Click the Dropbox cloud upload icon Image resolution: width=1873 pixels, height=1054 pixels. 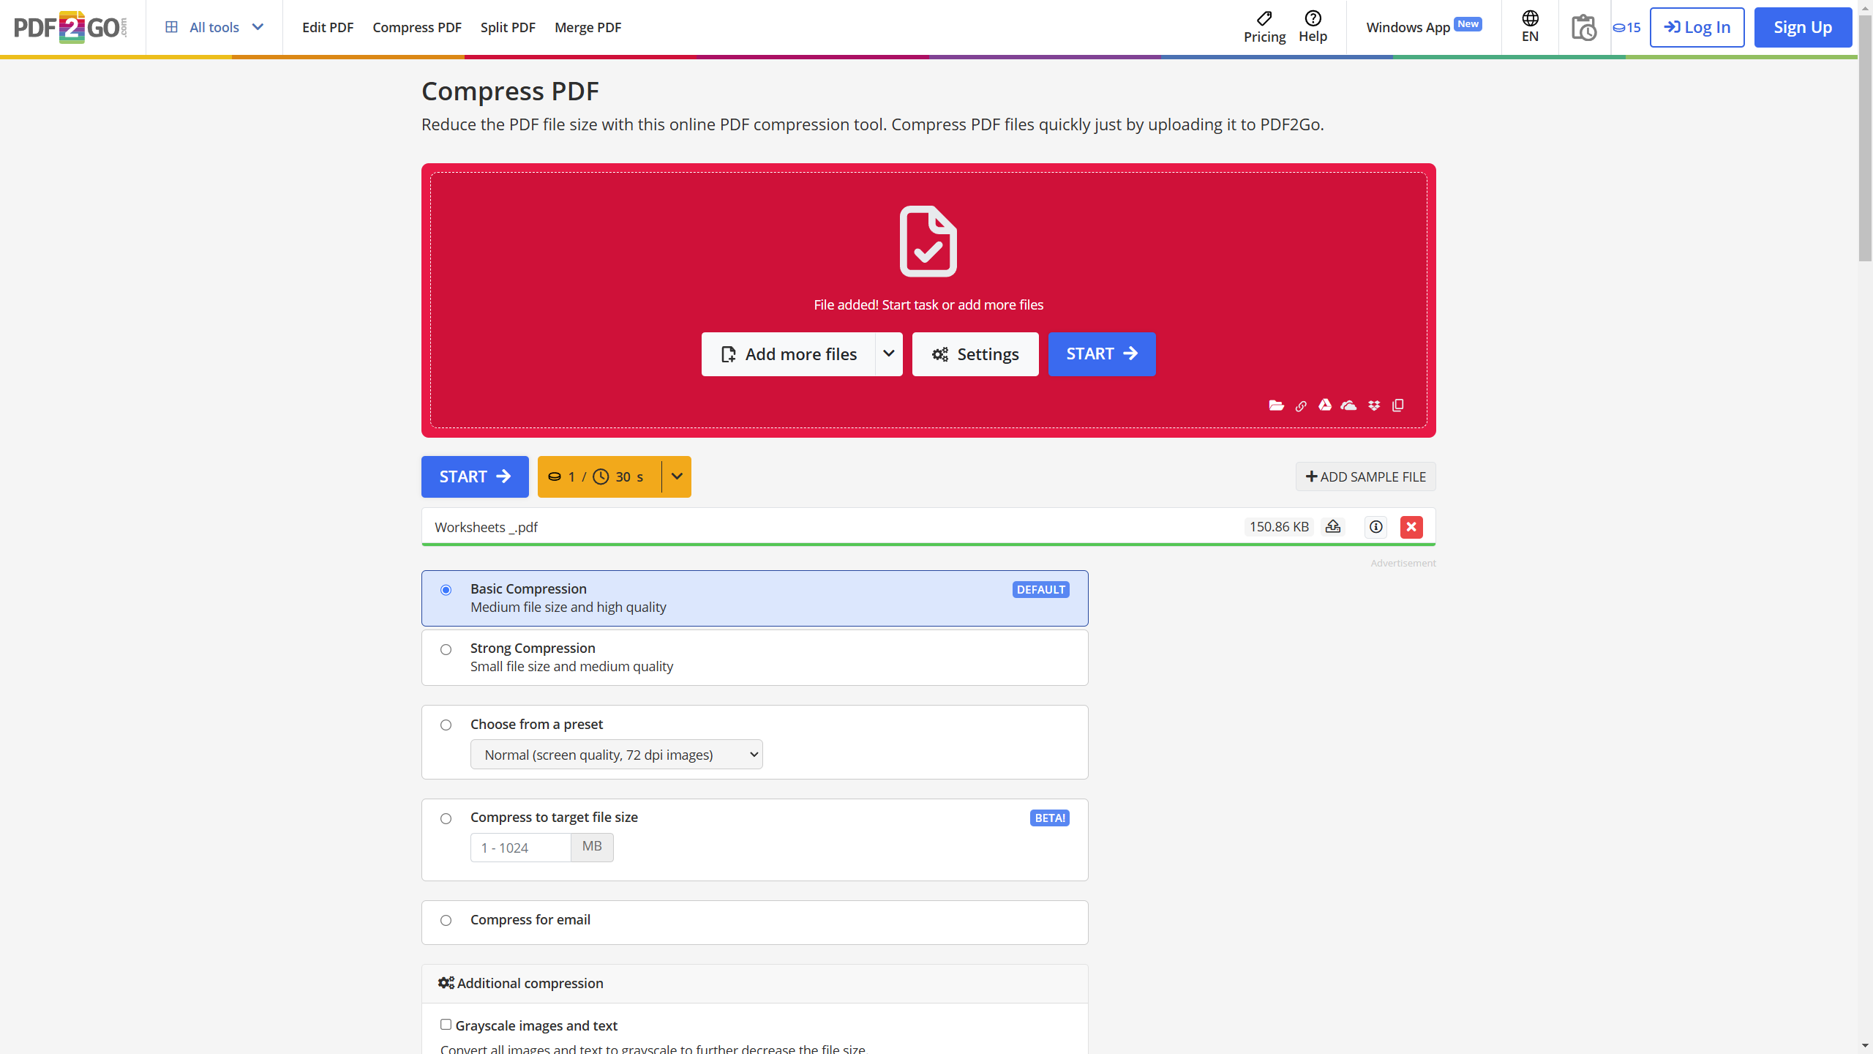click(x=1374, y=405)
